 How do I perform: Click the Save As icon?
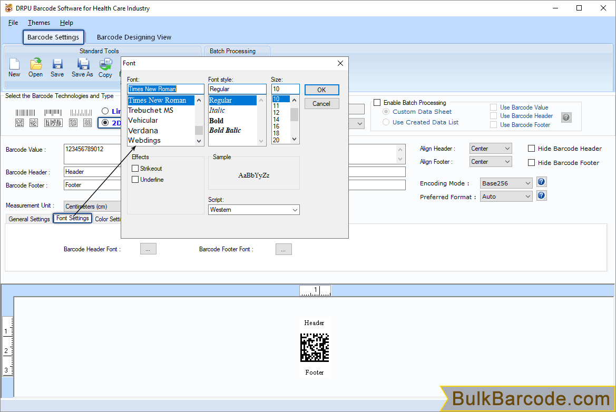[x=83, y=64]
